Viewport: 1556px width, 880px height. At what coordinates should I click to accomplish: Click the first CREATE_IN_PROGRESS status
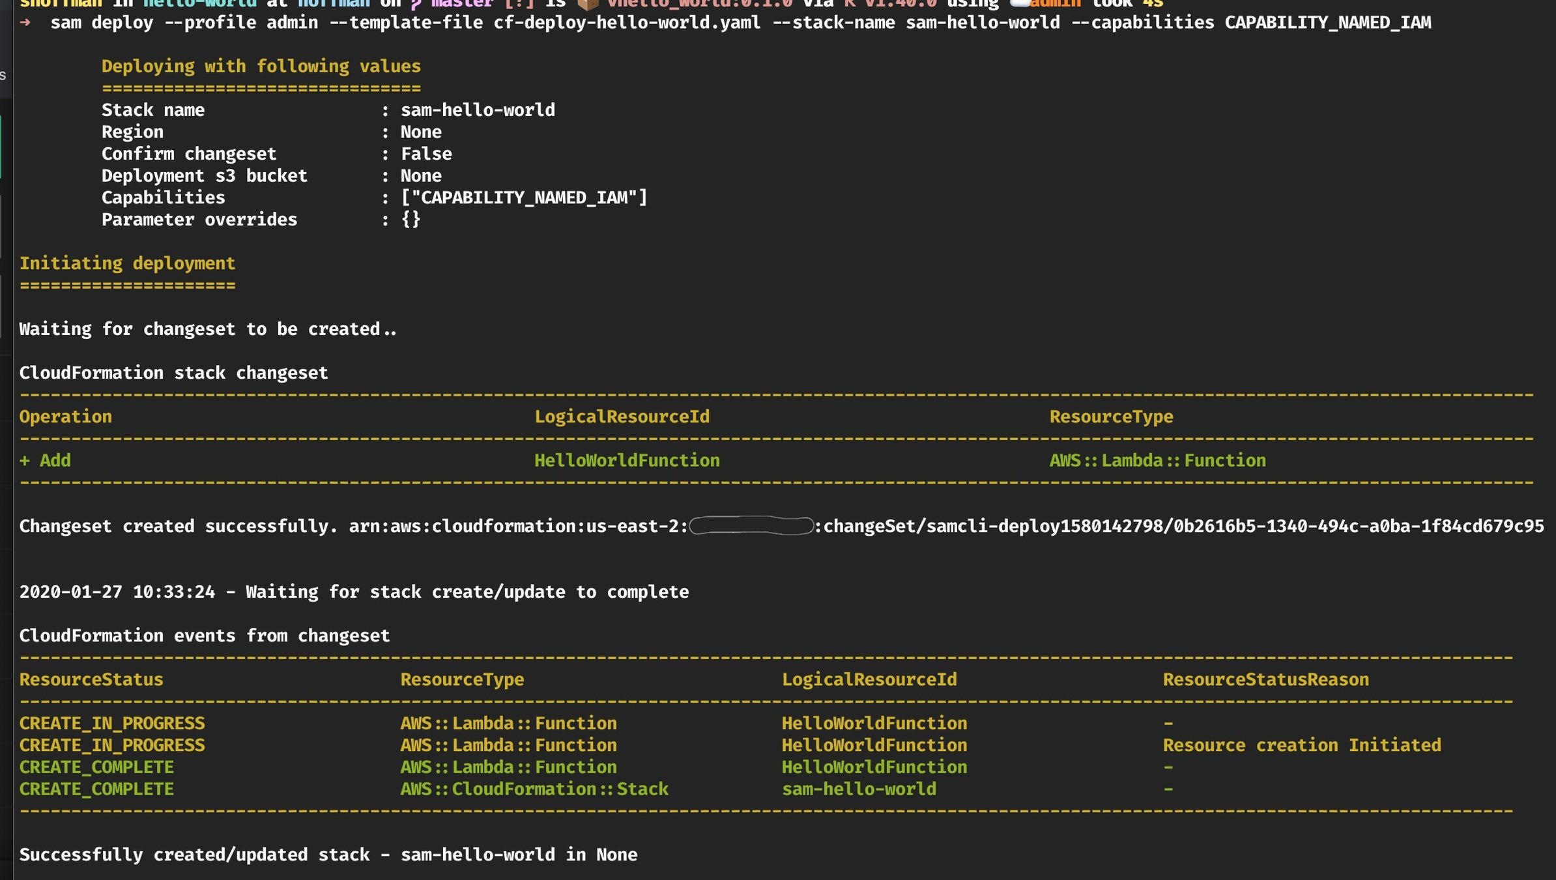coord(112,723)
